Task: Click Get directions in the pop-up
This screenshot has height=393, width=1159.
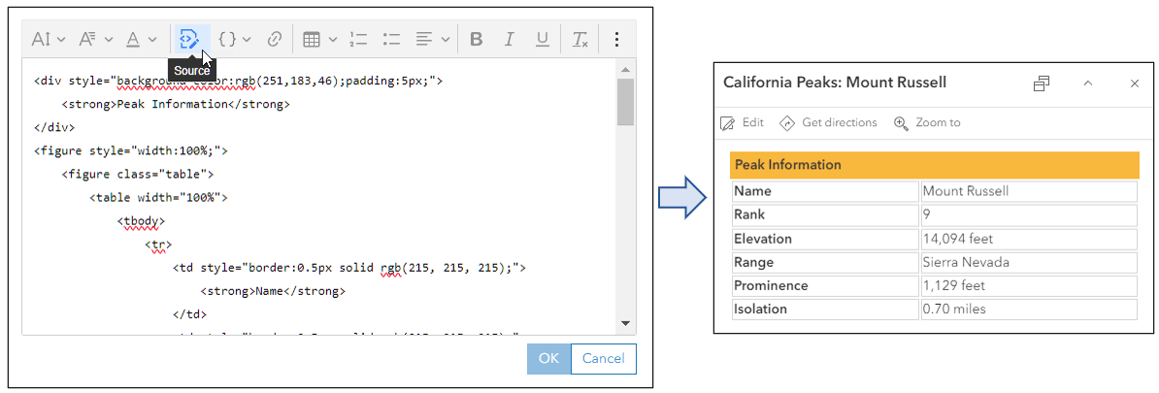Action: click(x=828, y=123)
